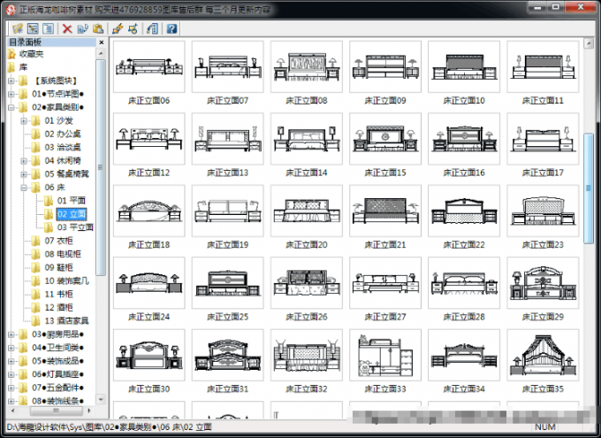Image resolution: width=601 pixels, height=438 pixels.
Task: Click the copy toolbar icon
Action: tap(82, 28)
